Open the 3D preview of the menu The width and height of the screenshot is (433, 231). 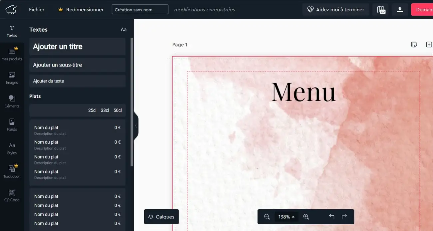[x=380, y=10]
